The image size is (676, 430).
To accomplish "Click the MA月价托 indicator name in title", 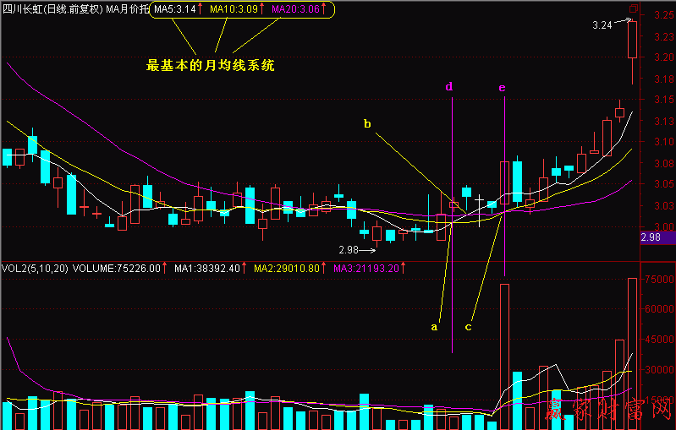I will point(127,9).
